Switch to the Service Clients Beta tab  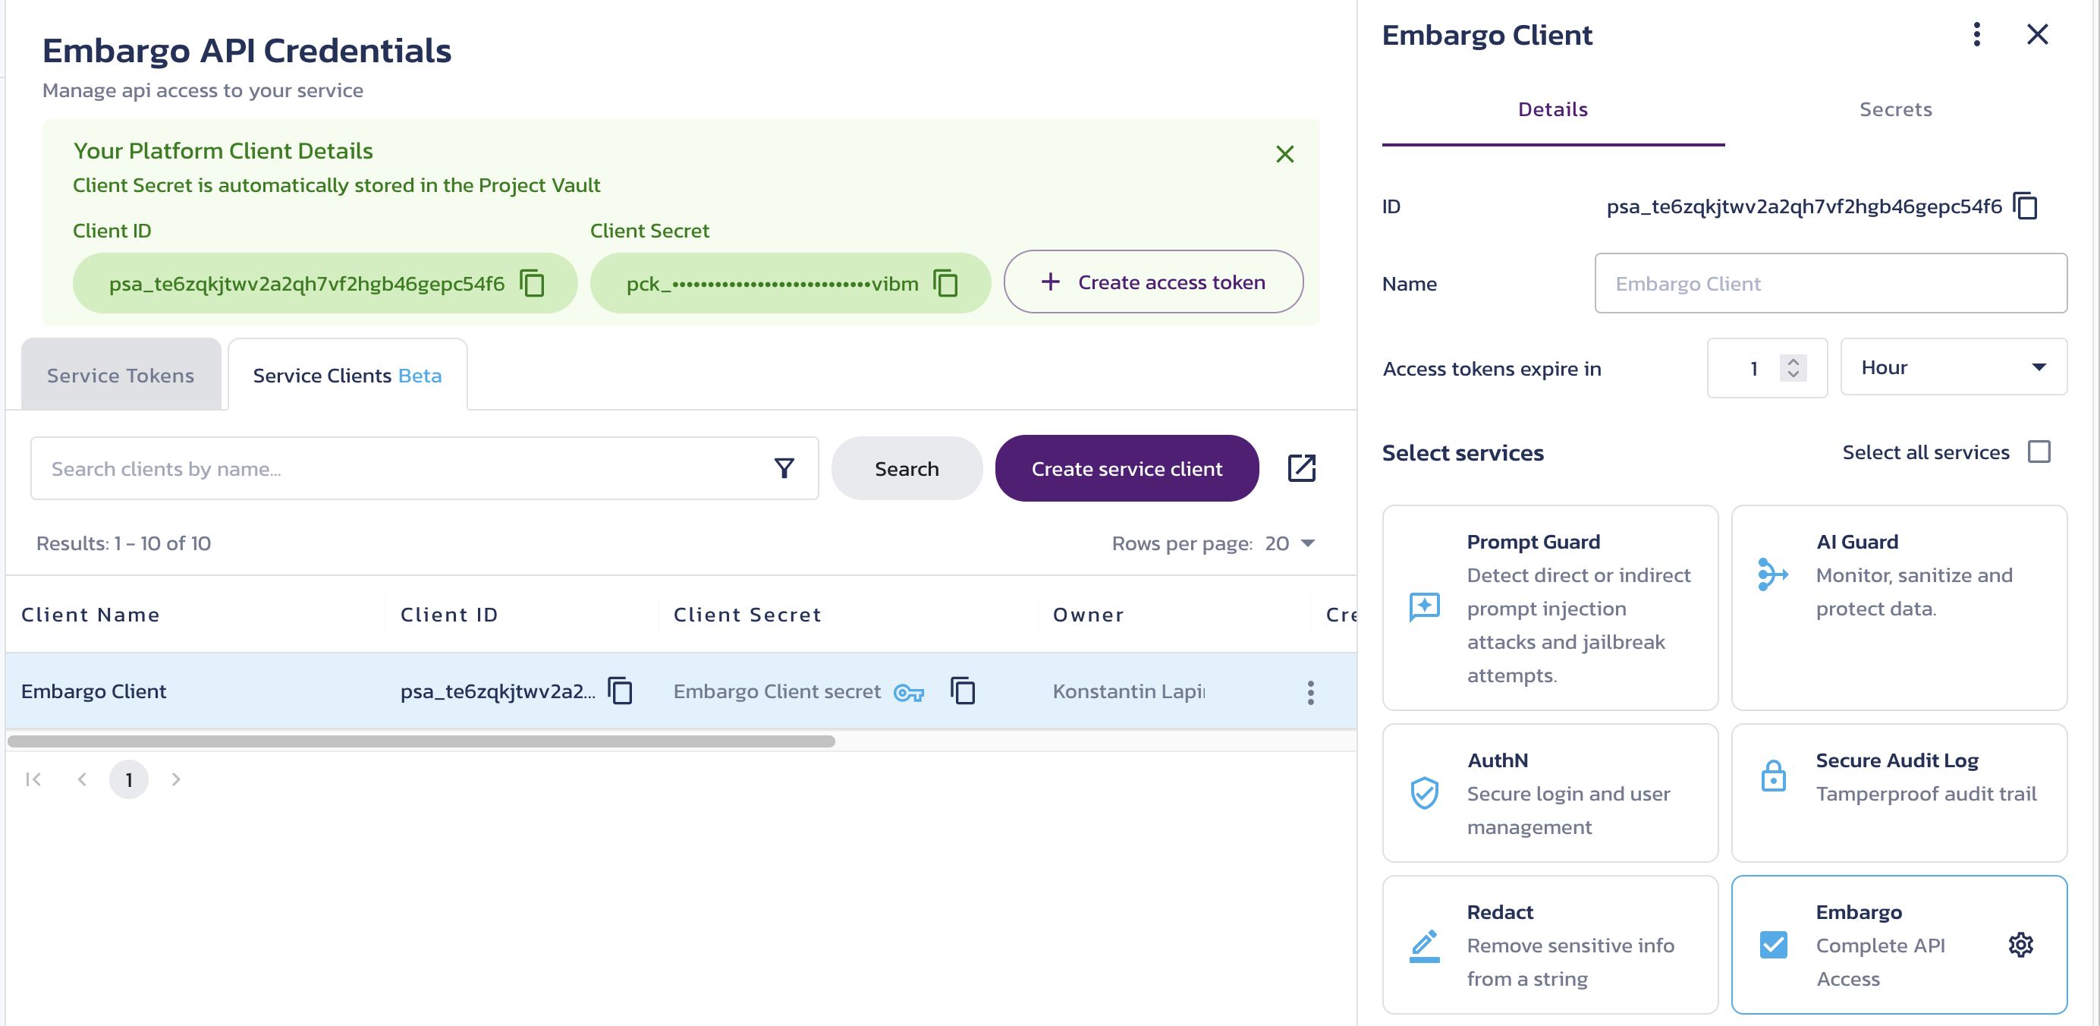pyautogui.click(x=347, y=374)
